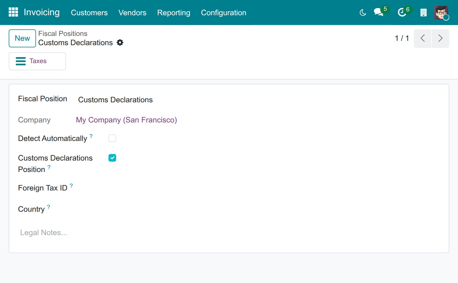Show help tooltip for Country

(x=49, y=207)
